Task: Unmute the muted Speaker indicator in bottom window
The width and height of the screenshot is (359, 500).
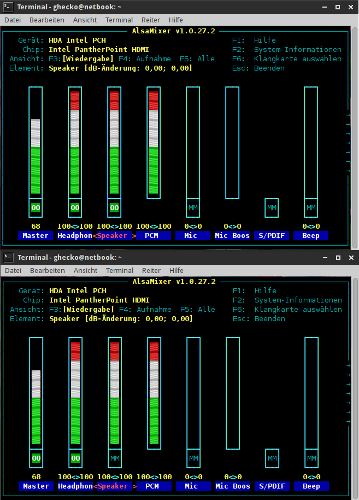Action: pos(115,458)
